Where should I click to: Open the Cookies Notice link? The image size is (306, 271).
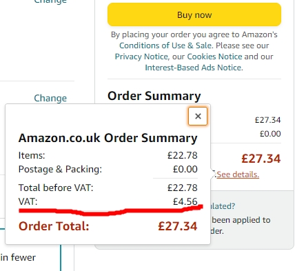click(214, 57)
